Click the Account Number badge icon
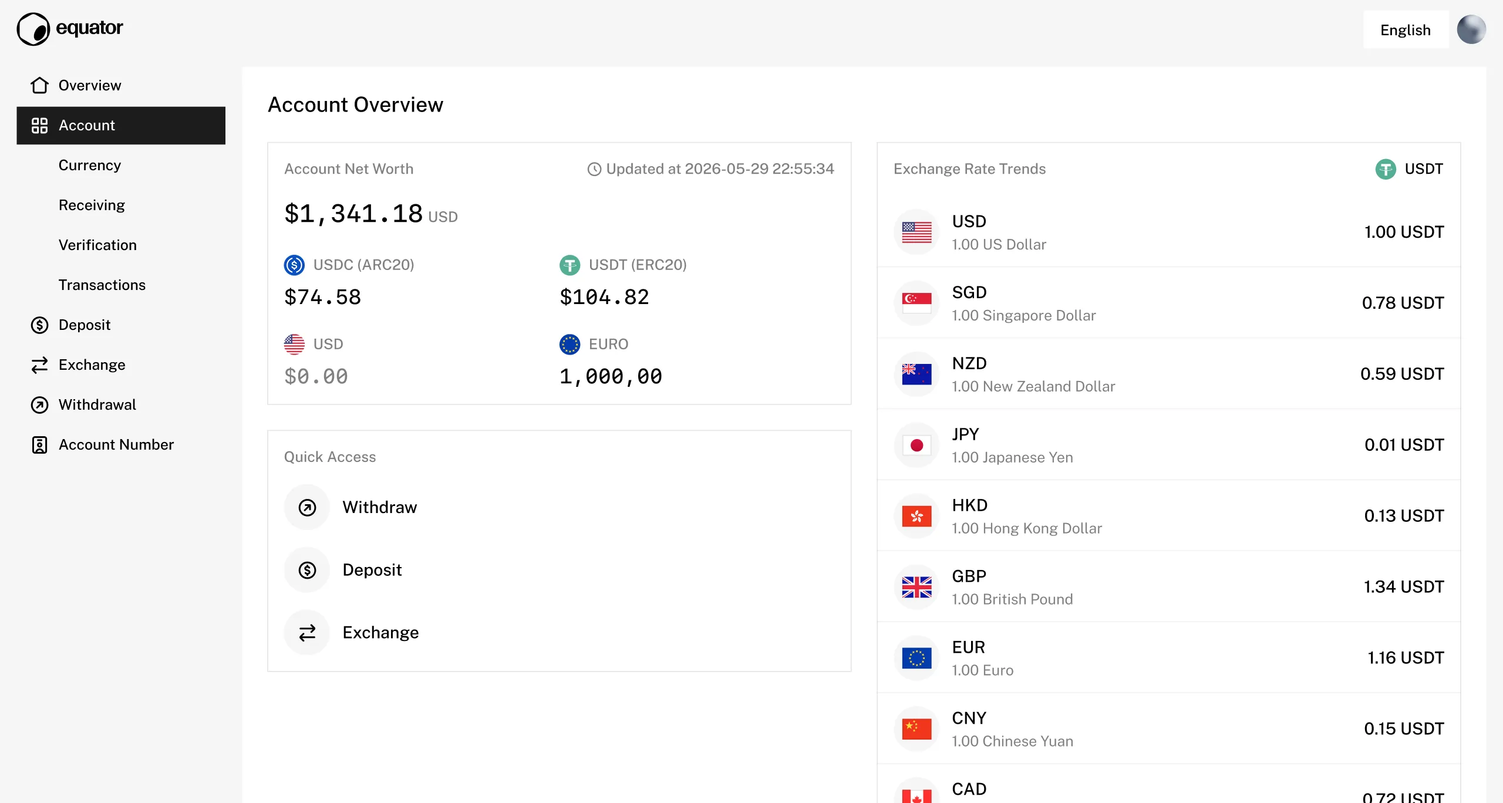The height and width of the screenshot is (803, 1503). pyautogui.click(x=39, y=444)
